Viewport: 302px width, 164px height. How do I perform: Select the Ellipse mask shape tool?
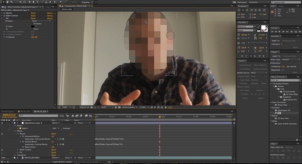pos(29,2)
